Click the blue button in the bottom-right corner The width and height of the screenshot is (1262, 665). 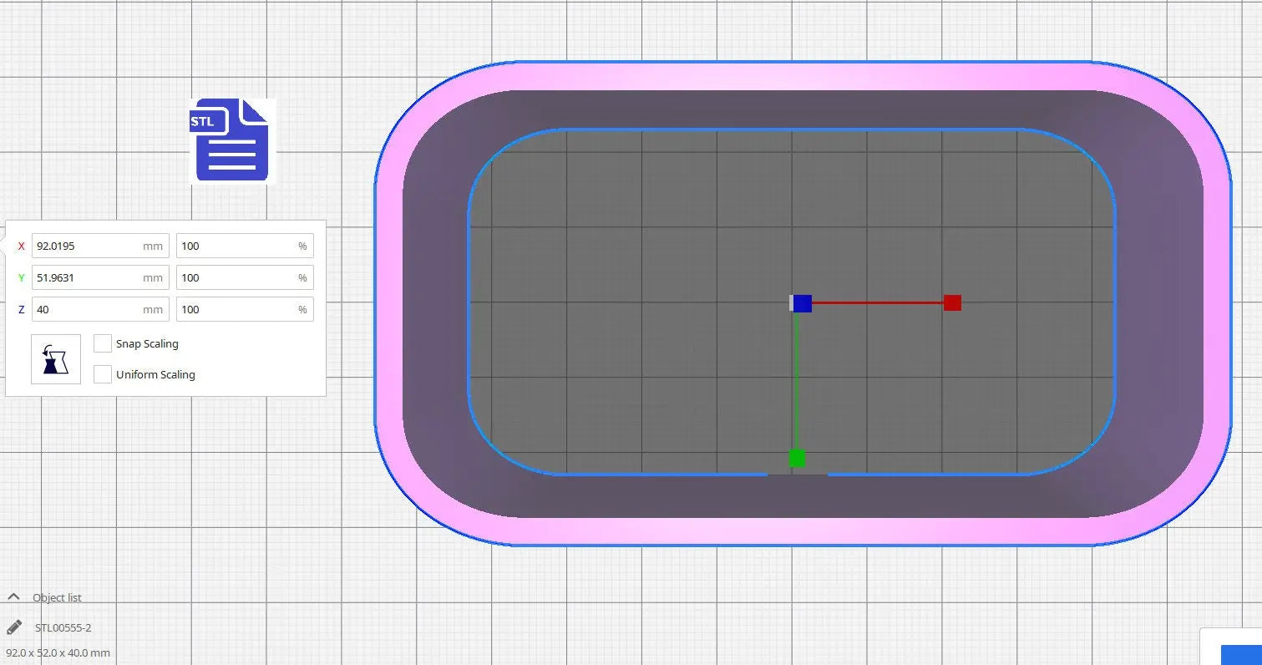1241,654
